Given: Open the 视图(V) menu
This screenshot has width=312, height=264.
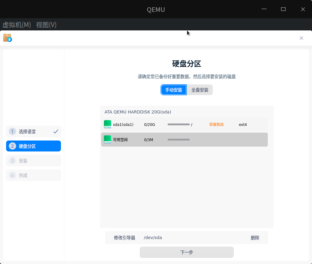Looking at the screenshot, I should (x=46, y=25).
